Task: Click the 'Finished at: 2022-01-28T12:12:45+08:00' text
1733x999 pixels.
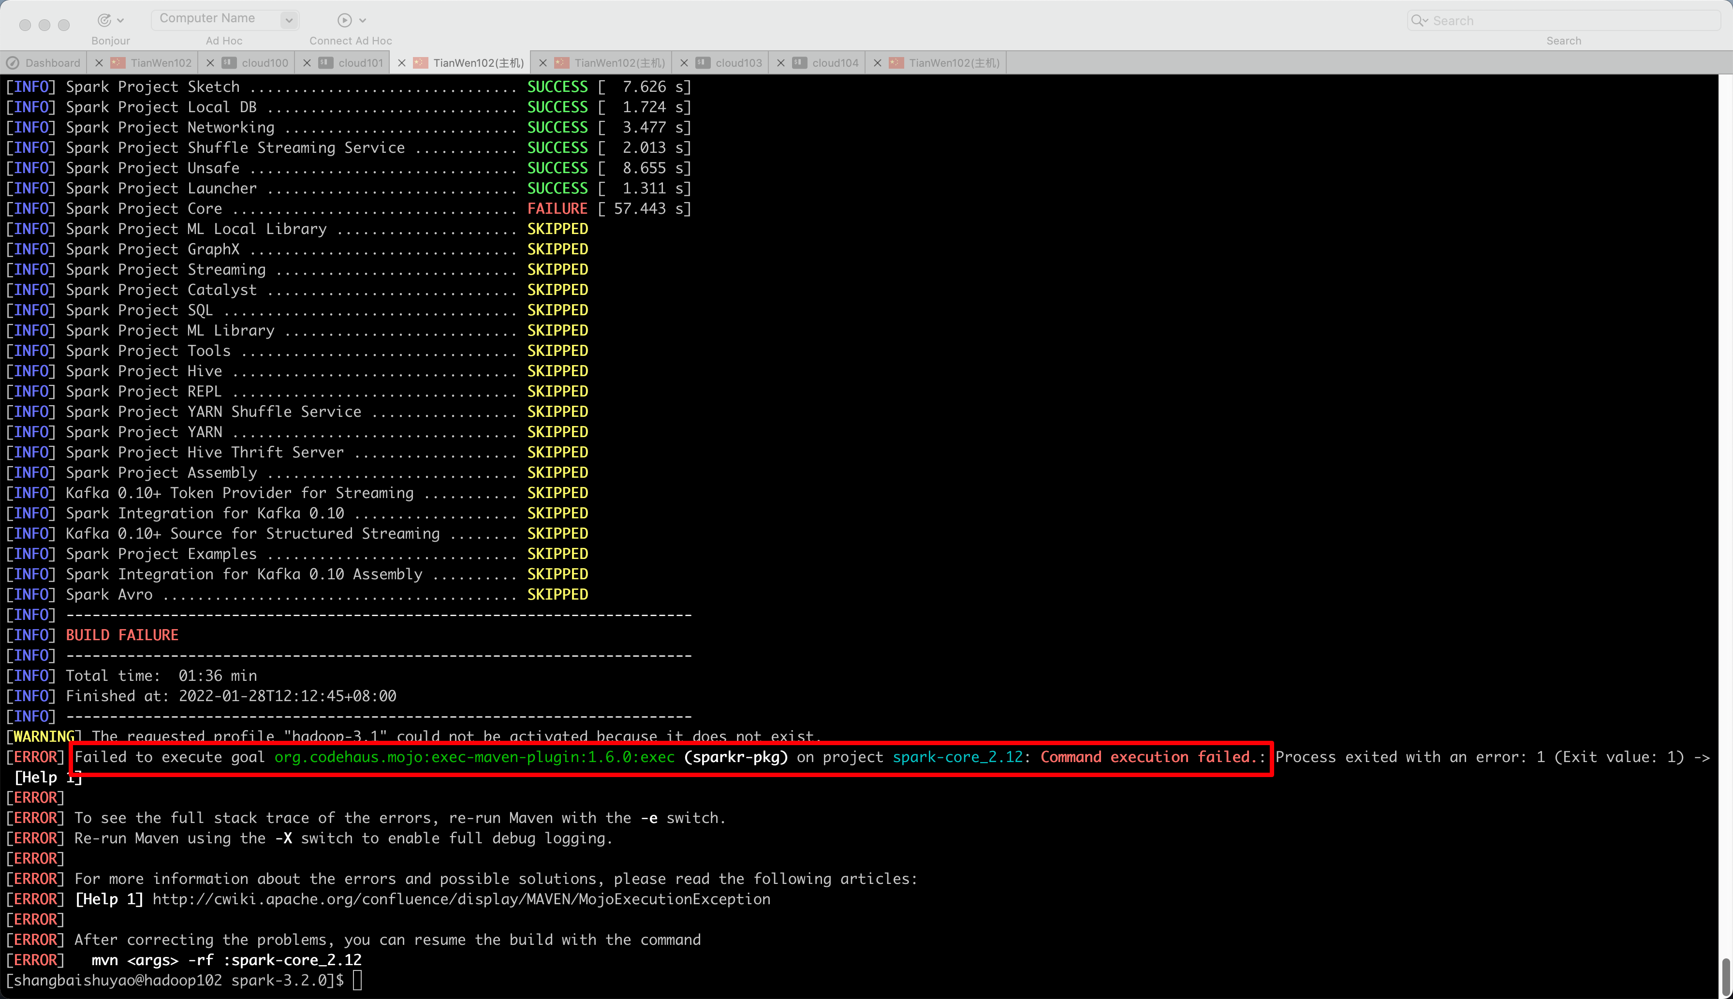Action: click(x=231, y=696)
